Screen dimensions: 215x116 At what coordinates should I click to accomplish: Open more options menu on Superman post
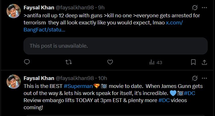(x=204, y=78)
